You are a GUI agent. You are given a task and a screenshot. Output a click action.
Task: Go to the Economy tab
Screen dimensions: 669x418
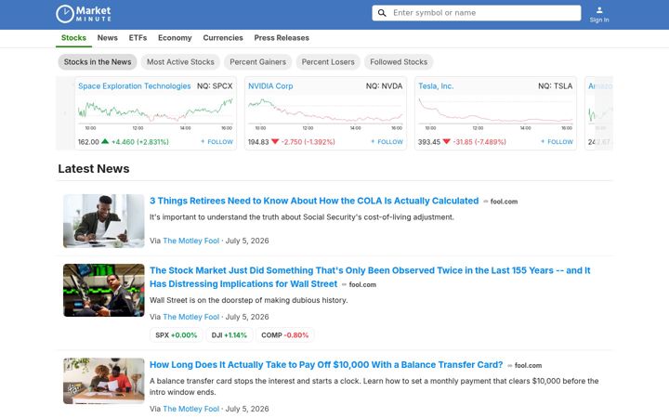click(x=175, y=38)
